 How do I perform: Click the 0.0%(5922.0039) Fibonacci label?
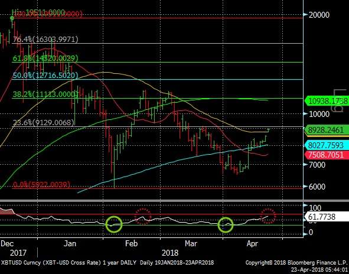point(41,184)
